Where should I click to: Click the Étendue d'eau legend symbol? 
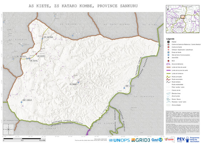coord(168,93)
